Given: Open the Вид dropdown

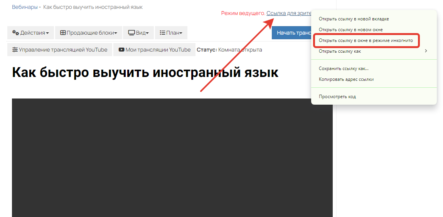Looking at the screenshot, I should point(138,33).
